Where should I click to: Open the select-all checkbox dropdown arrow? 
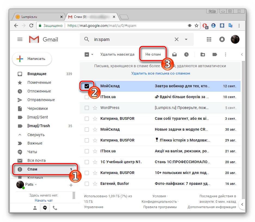92,54
